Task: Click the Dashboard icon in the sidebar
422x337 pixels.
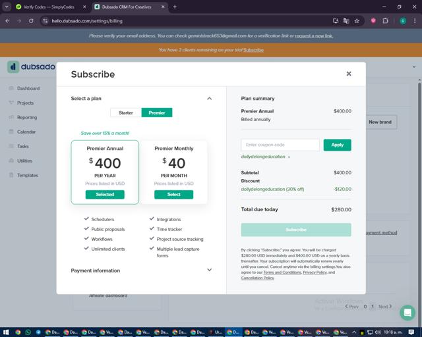Action: tap(11, 88)
